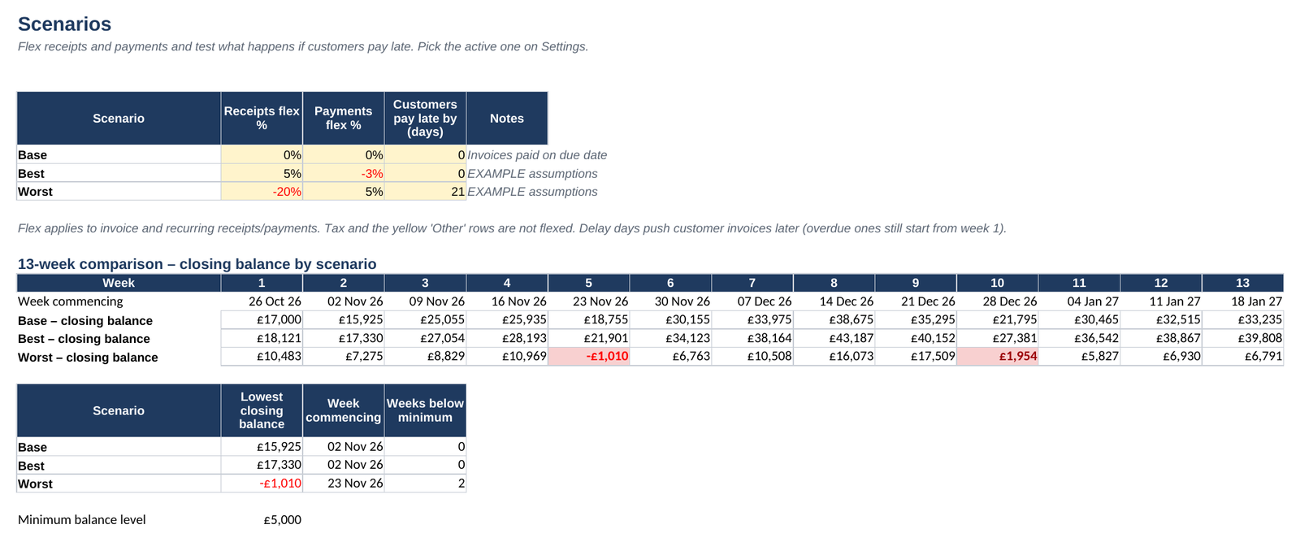Select the Worst receipts flex -20% cell

click(262, 191)
